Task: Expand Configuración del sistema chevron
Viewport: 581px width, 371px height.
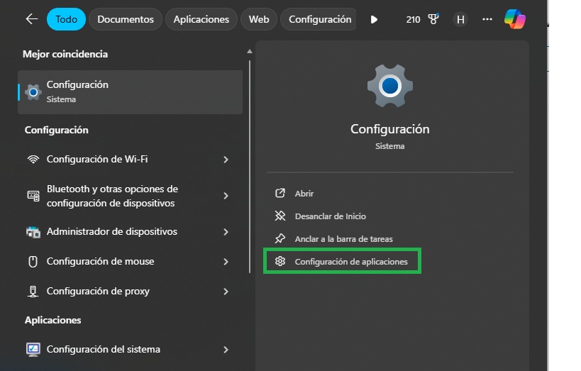Action: [x=226, y=350]
